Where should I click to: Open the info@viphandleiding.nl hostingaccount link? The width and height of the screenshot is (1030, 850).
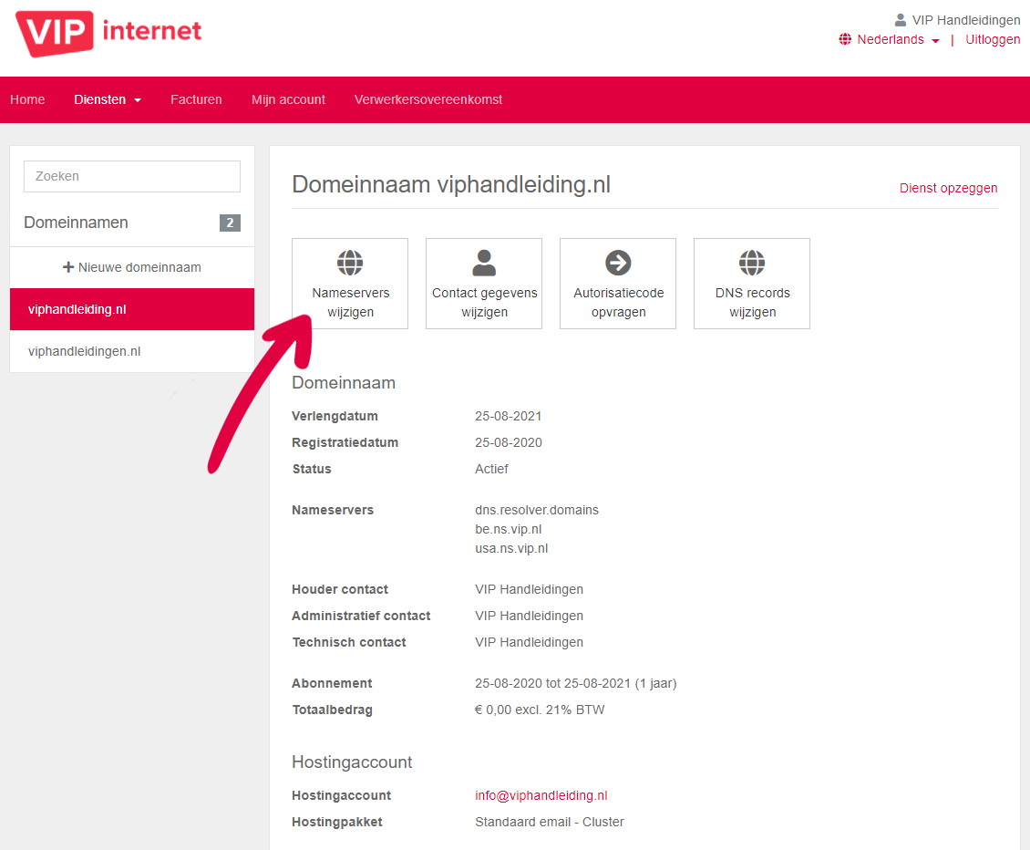(541, 795)
